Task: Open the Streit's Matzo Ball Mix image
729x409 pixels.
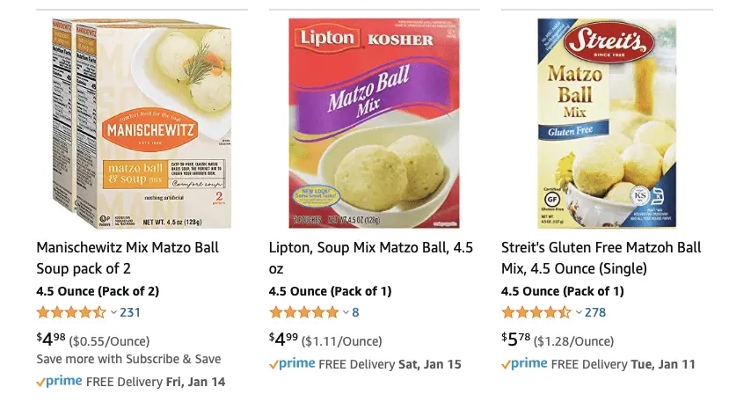Action: click(x=601, y=121)
